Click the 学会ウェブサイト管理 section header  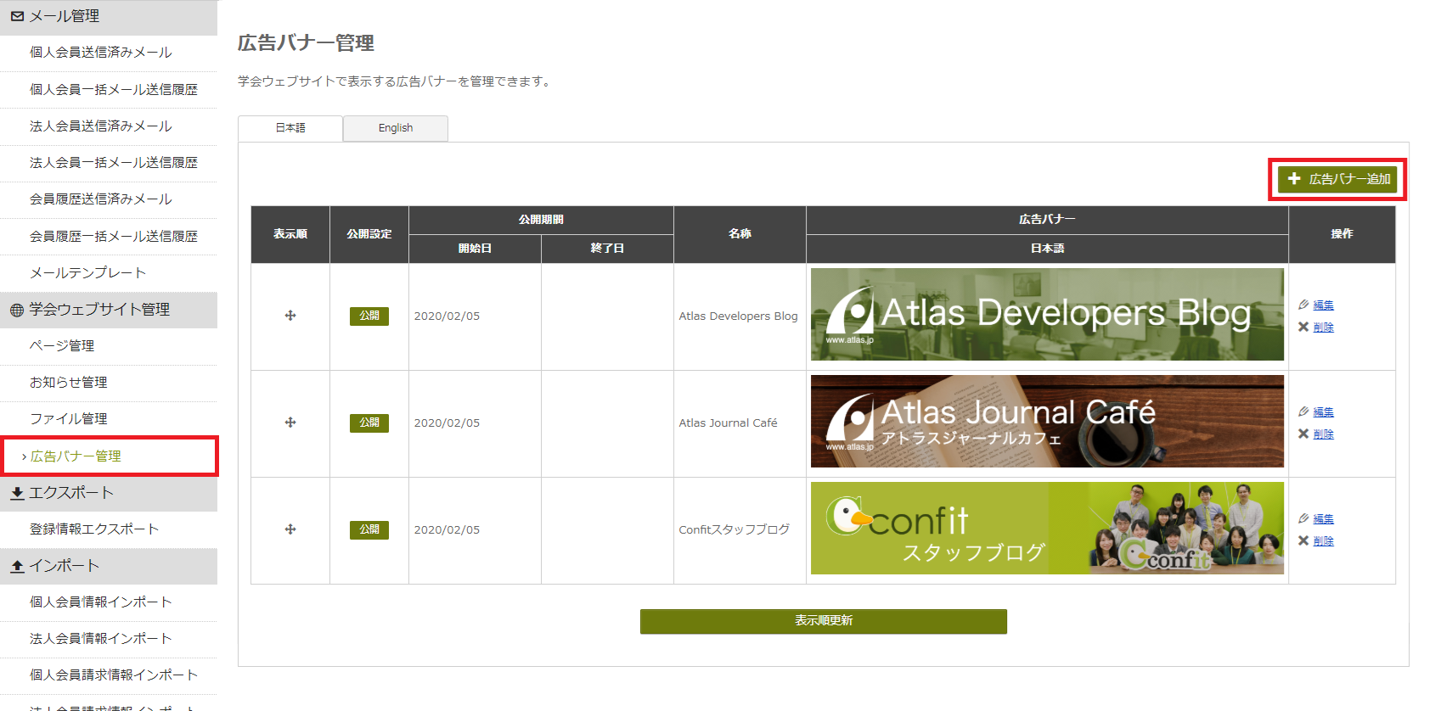[x=109, y=310]
